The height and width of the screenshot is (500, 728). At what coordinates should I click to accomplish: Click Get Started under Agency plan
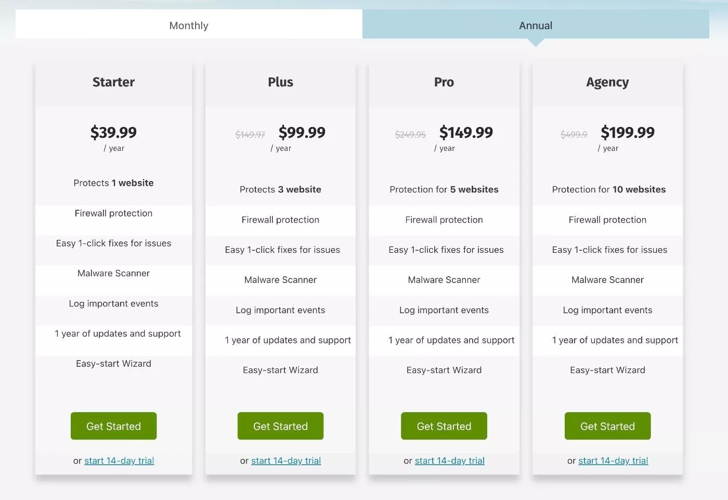coord(607,426)
